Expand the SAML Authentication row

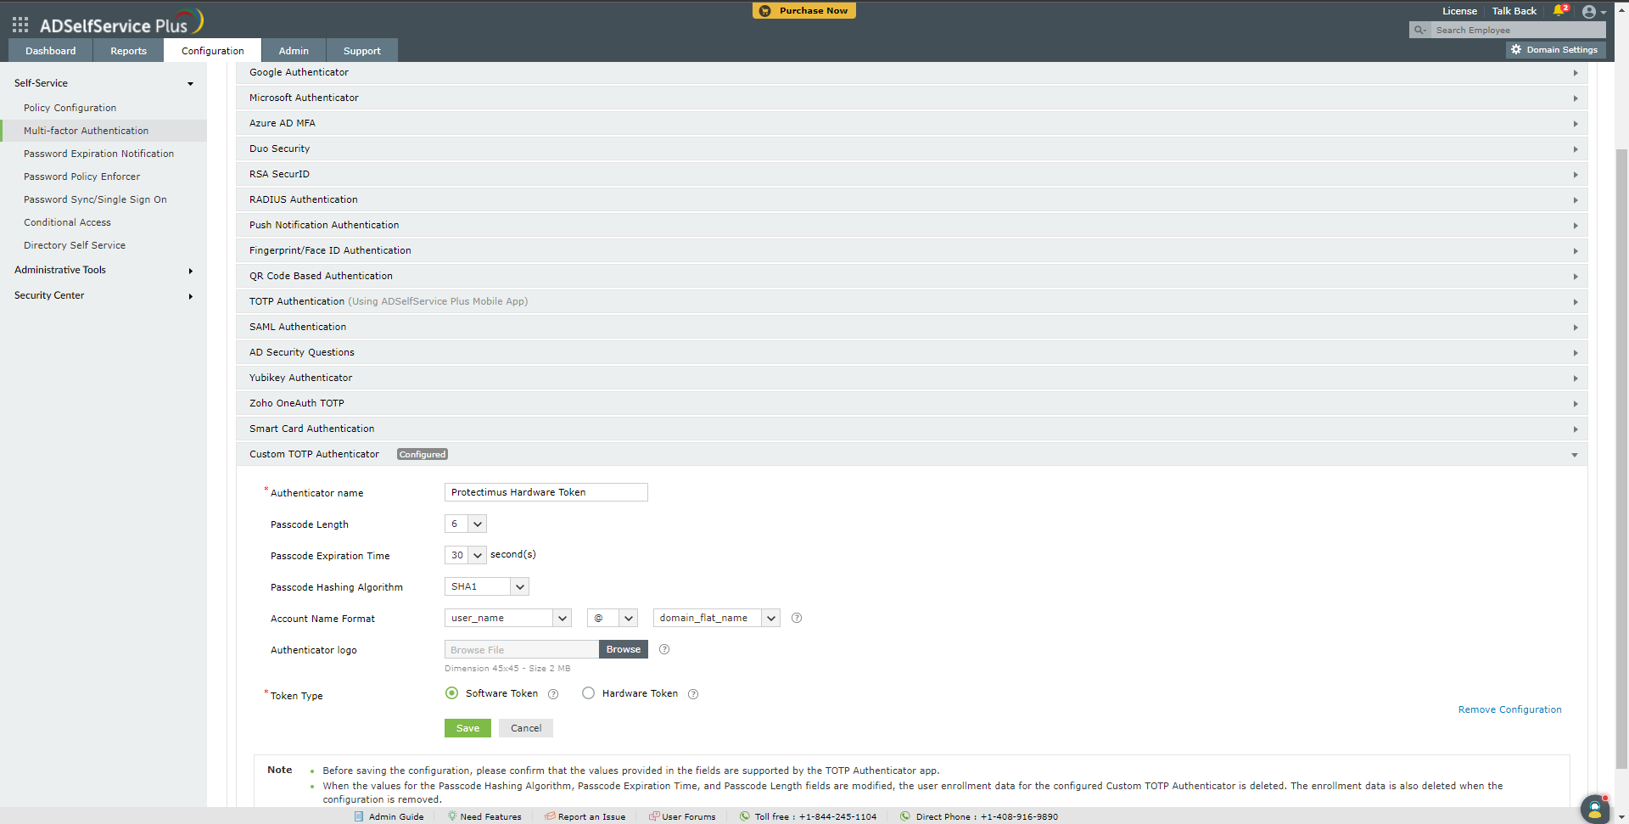click(x=911, y=328)
